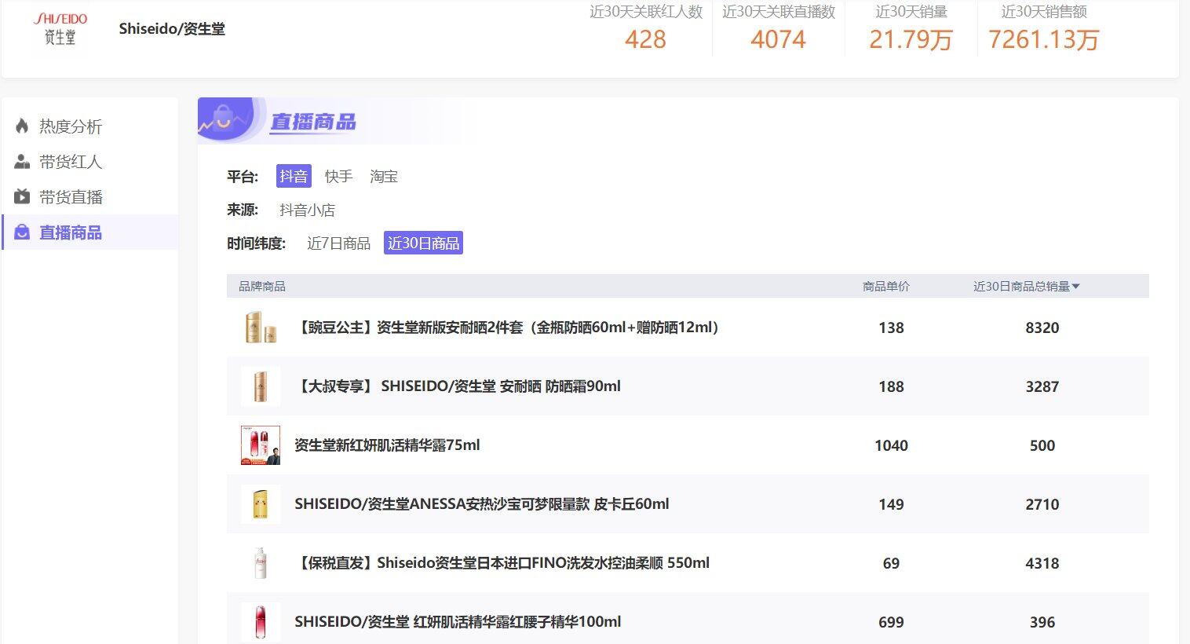This screenshot has width=1190, height=644.
Task: Click the 428 associated influencers value
Action: [x=645, y=39]
